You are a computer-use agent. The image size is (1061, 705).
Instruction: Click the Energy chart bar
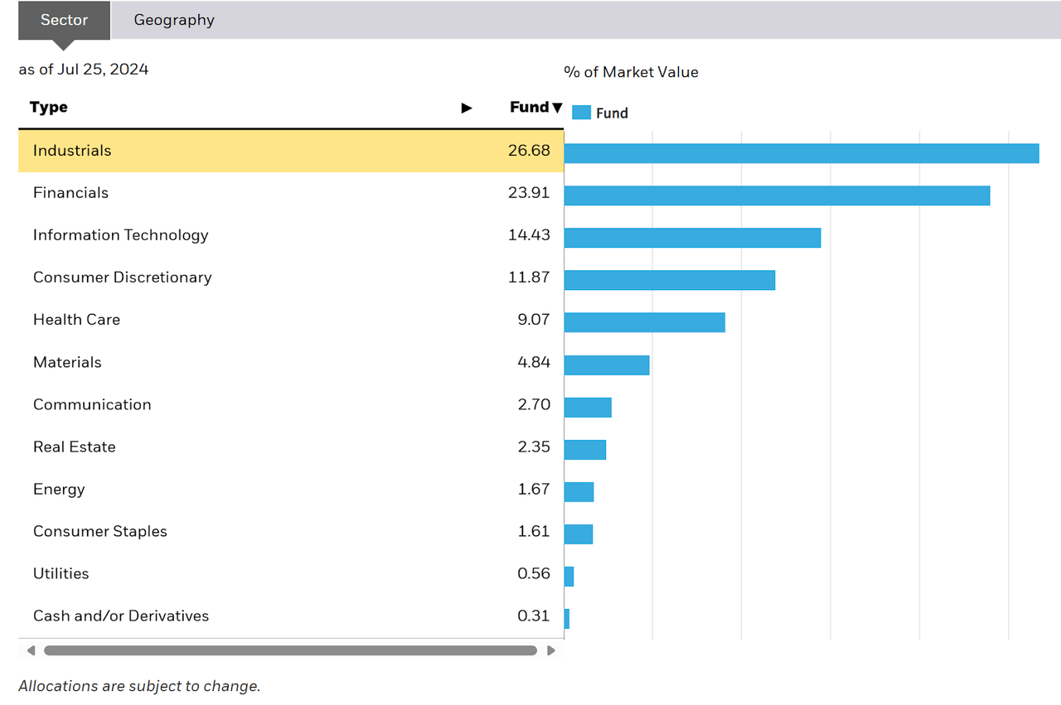click(x=579, y=491)
